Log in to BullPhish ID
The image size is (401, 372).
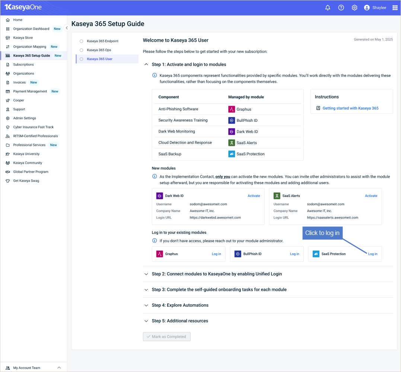coord(295,254)
